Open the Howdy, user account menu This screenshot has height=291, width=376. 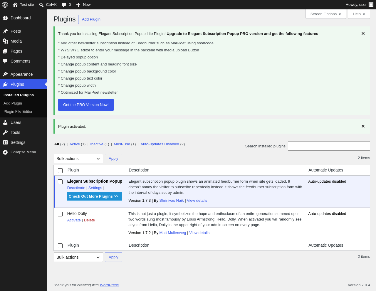[x=359, y=5]
